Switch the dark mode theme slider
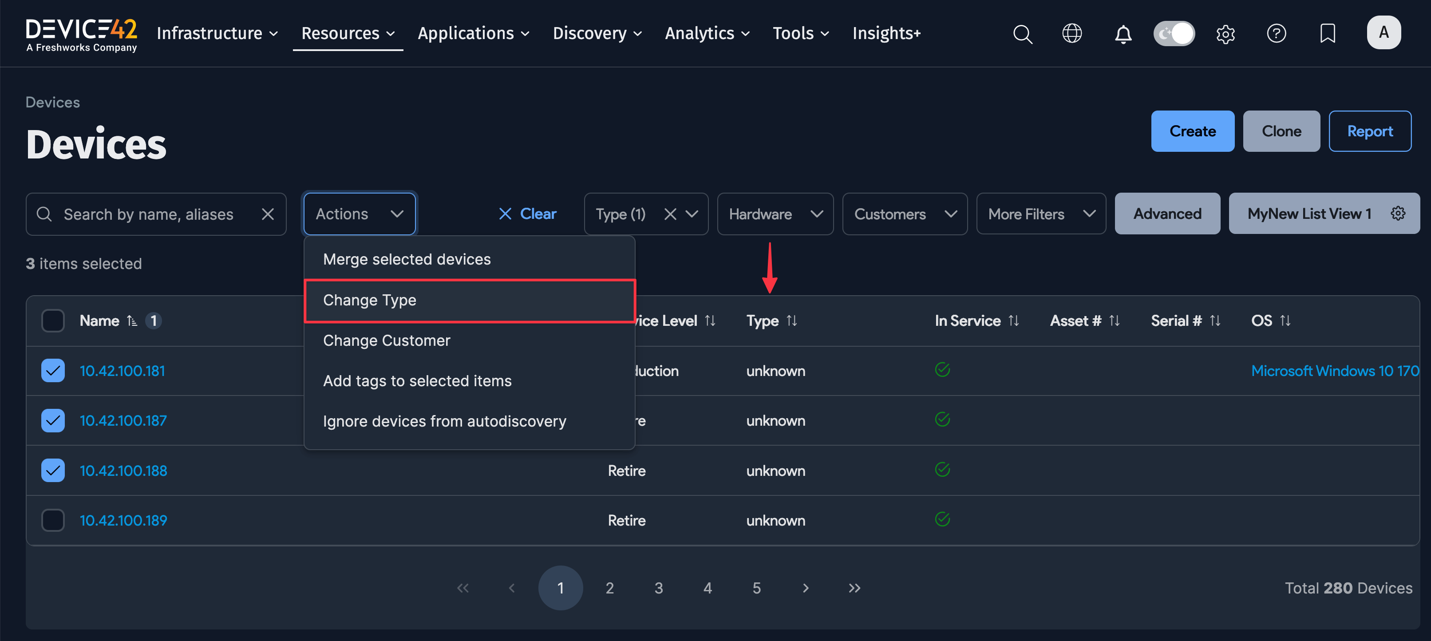 pyautogui.click(x=1174, y=33)
